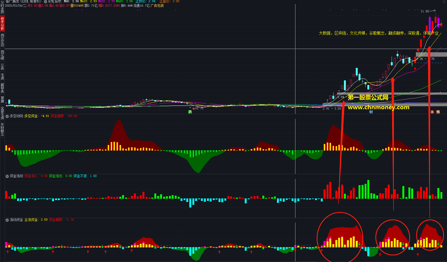Click the date 2020/03/24/二 readout
Image resolution: width=447 pixels, height=262 pixels.
[16, 6]
